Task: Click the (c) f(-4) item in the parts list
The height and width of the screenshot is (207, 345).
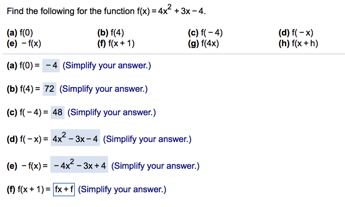Action: 205,33
